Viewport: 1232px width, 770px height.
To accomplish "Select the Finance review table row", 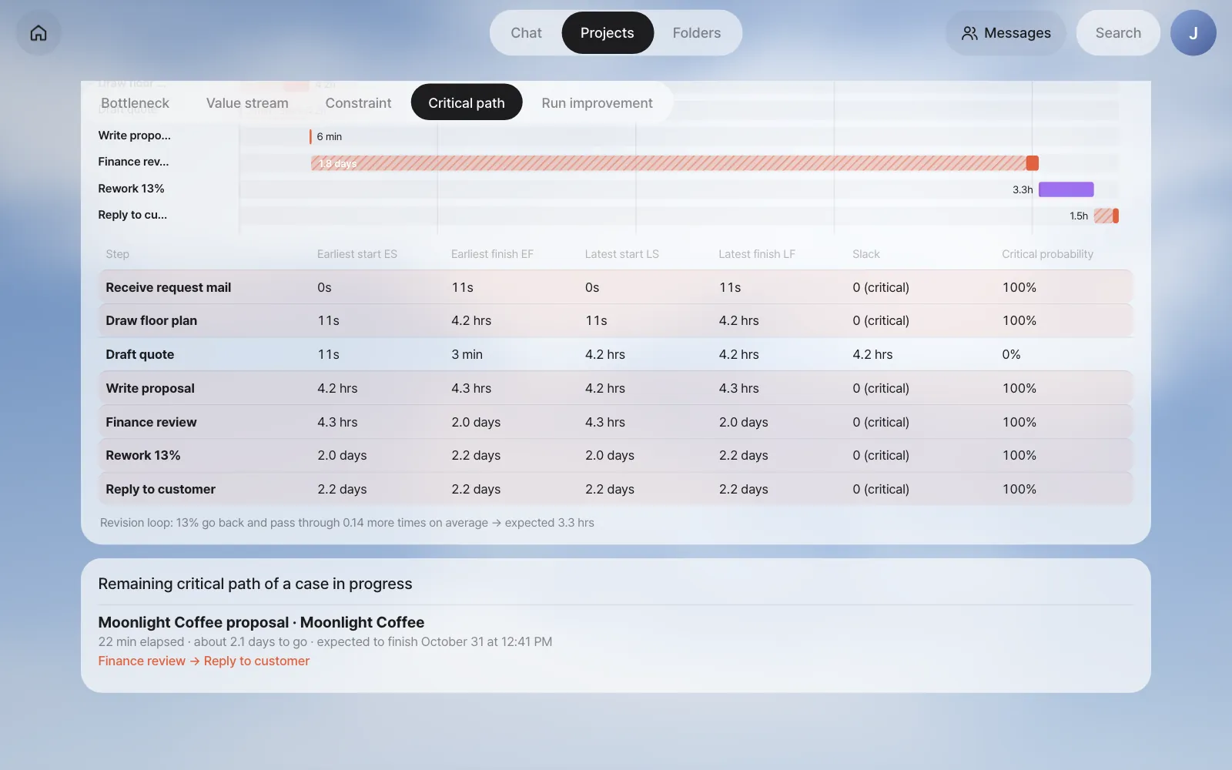I will tap(615, 422).
